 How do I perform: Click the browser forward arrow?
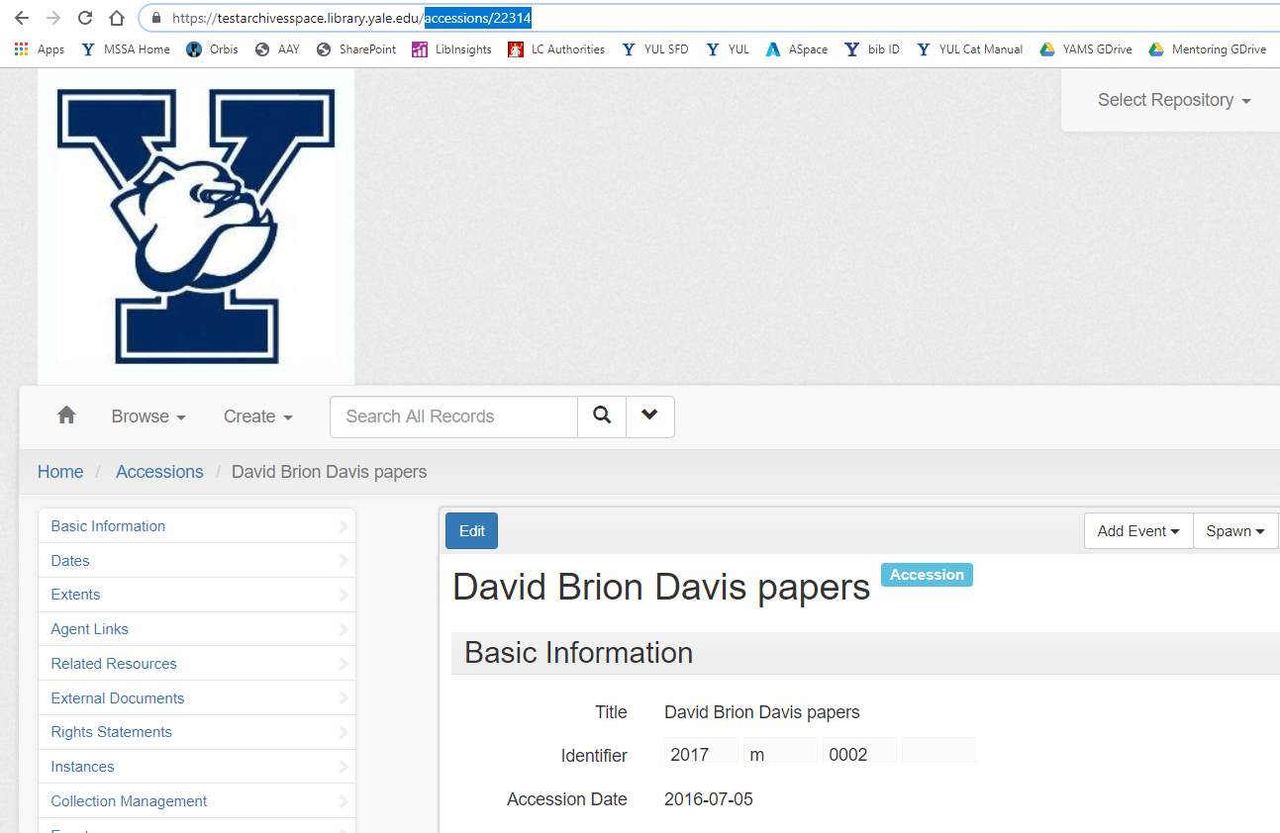click(53, 18)
